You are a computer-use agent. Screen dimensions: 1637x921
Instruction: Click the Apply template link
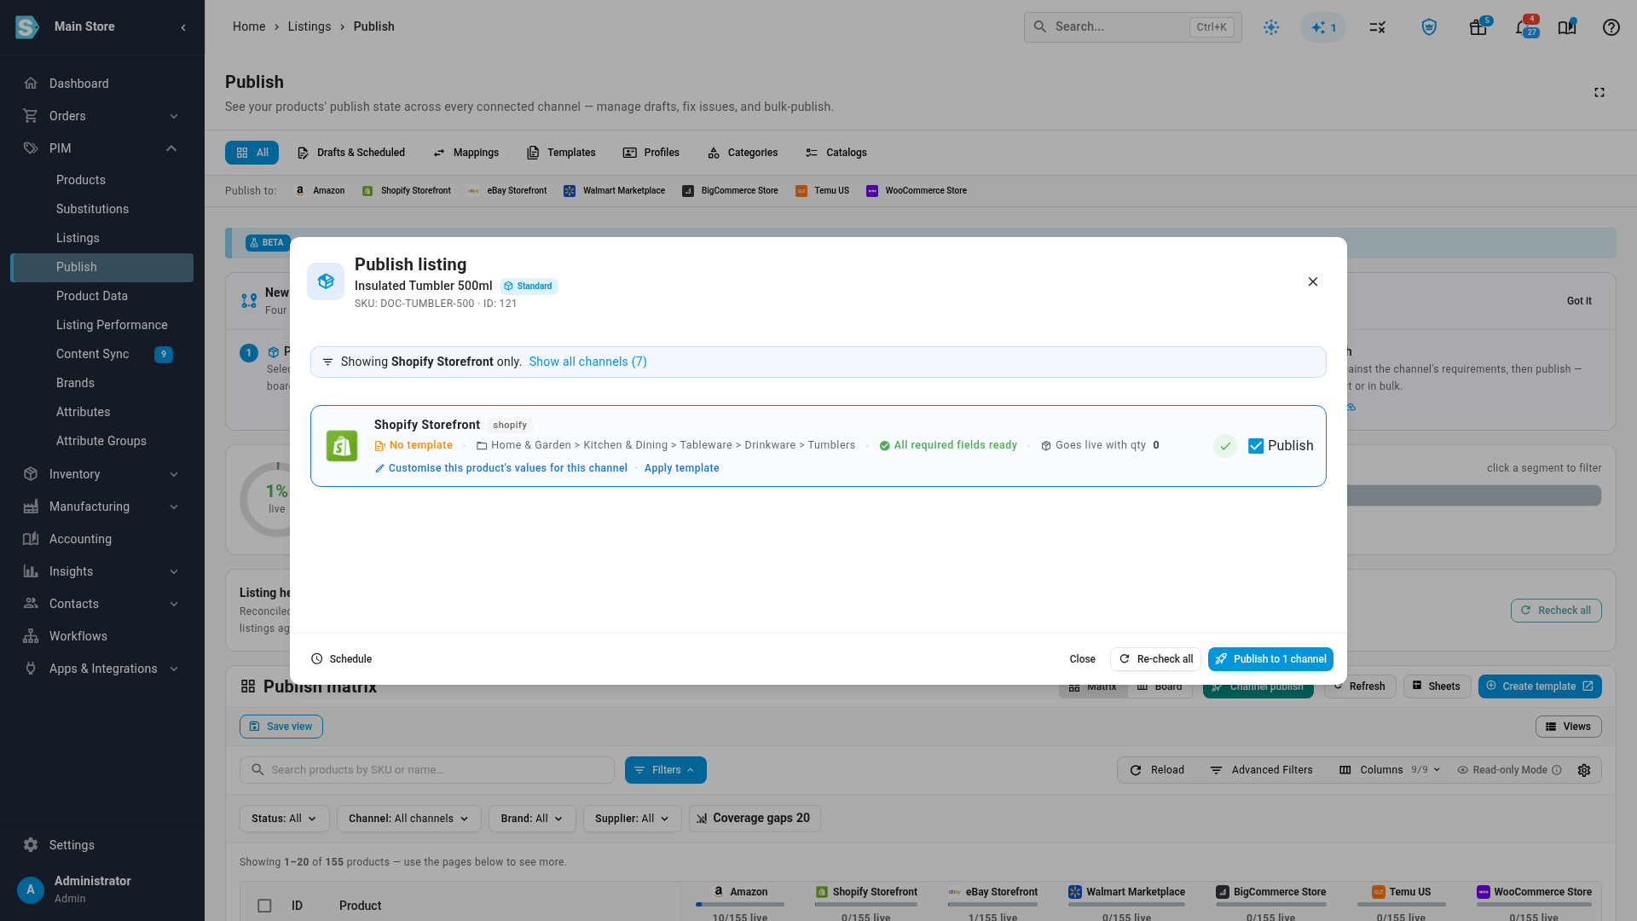[681, 468]
